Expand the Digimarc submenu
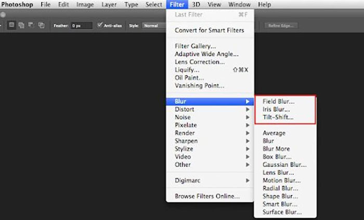This screenshot has height=220, width=364. (x=210, y=181)
